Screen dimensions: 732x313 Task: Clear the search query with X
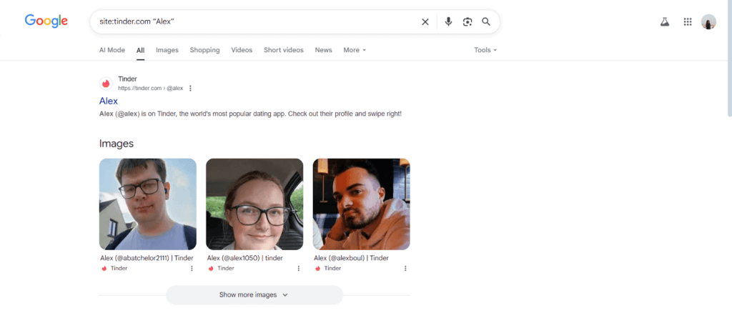coord(425,22)
